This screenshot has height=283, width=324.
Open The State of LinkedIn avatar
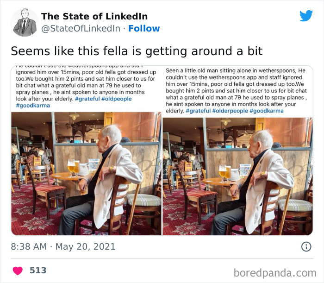(x=25, y=22)
